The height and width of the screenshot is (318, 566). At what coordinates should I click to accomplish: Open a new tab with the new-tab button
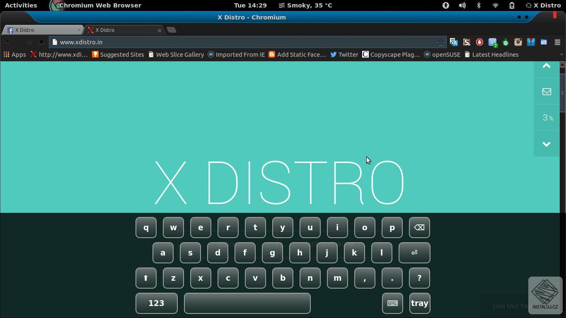(172, 30)
